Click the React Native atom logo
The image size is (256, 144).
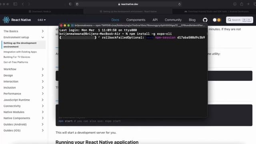pos(6,20)
